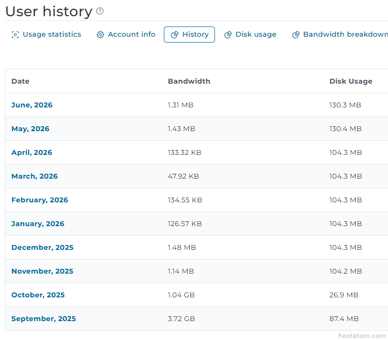Select the 1.31 MB bandwidth value
This screenshot has width=388, height=340.
[181, 105]
